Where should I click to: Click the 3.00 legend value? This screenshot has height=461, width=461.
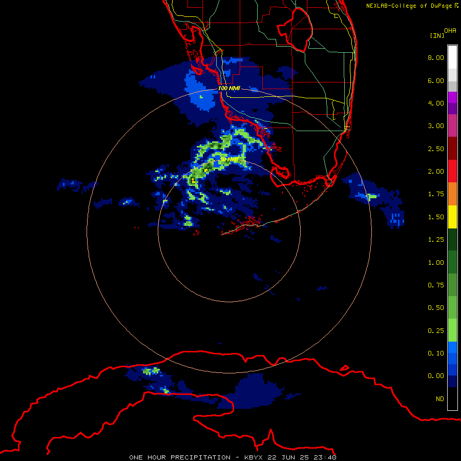point(436,126)
